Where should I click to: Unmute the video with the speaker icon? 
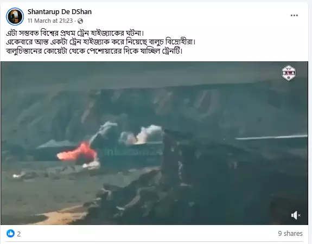point(296,215)
